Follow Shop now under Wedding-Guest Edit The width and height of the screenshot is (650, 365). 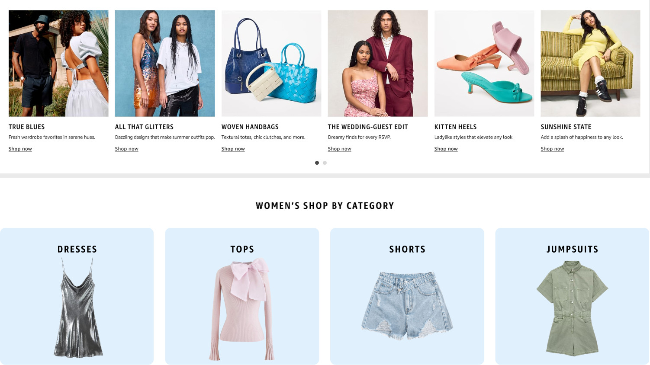point(340,149)
